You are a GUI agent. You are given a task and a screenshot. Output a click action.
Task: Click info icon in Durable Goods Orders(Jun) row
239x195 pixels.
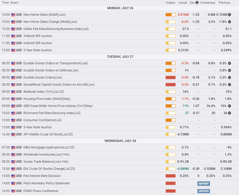(x=230, y=78)
